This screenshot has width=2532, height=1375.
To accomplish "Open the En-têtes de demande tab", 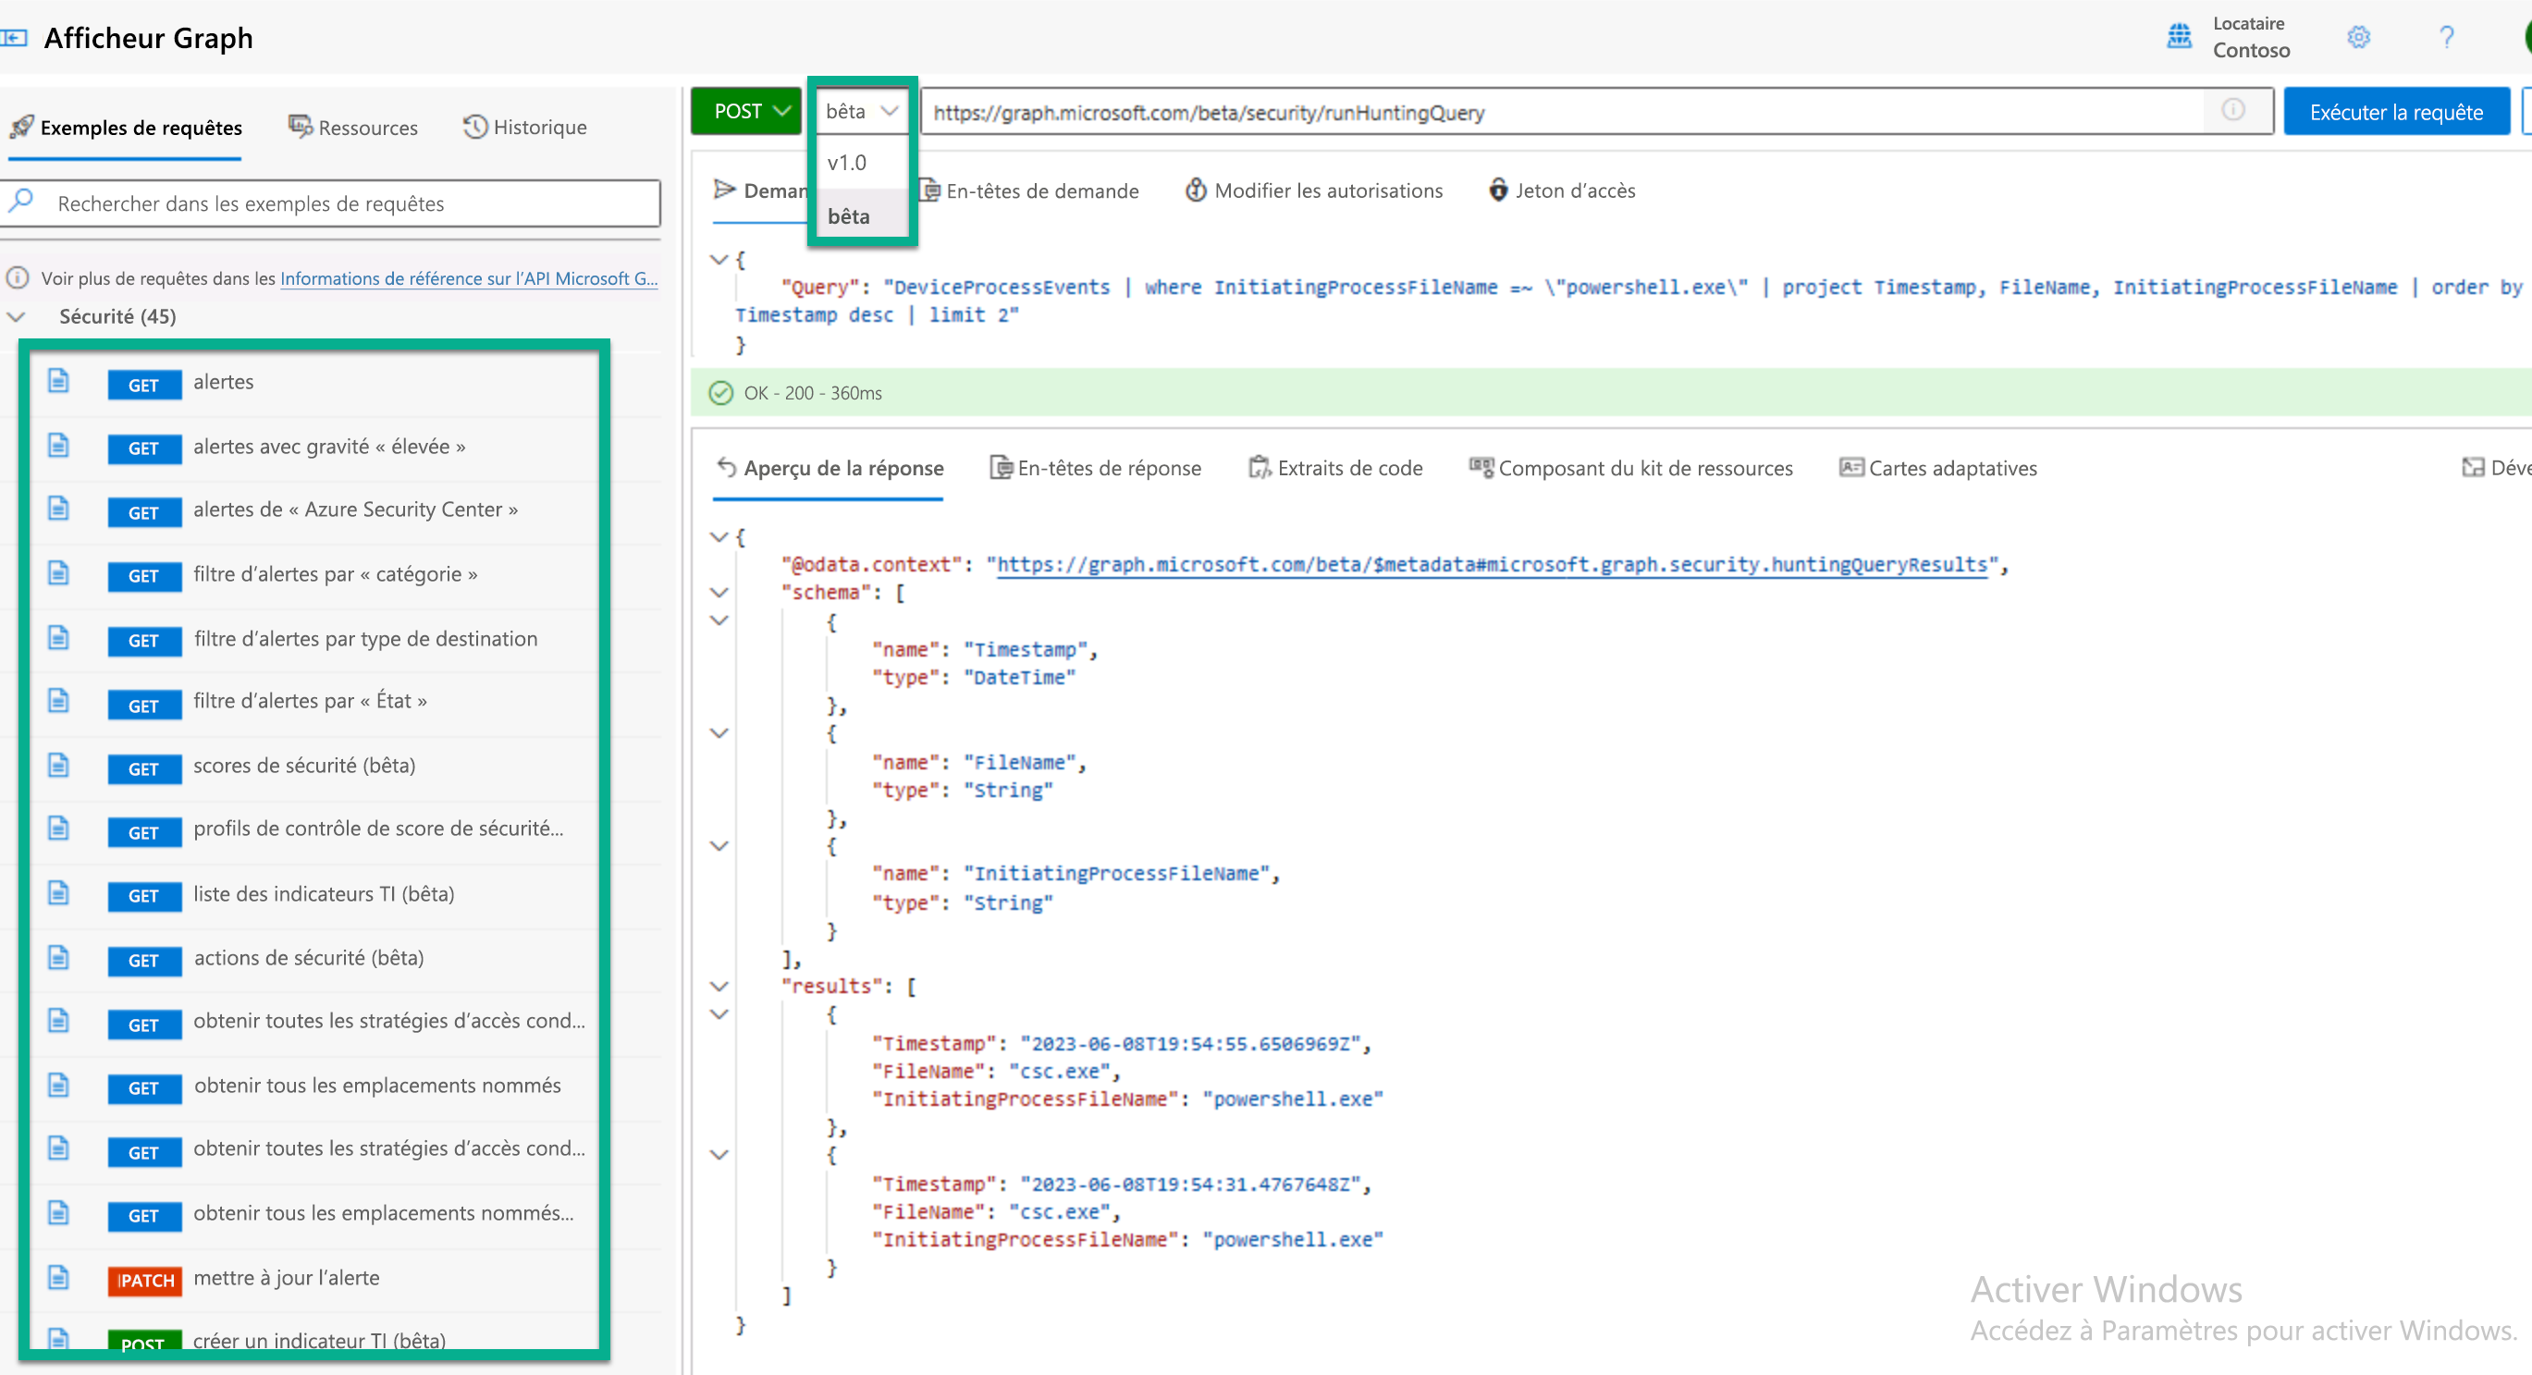I will tap(1029, 190).
